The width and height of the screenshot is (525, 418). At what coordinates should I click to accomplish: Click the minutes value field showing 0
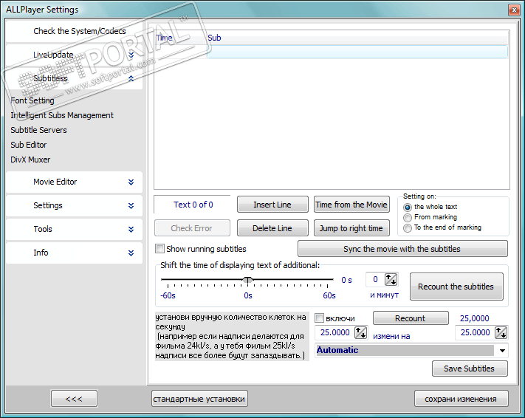[375, 280]
